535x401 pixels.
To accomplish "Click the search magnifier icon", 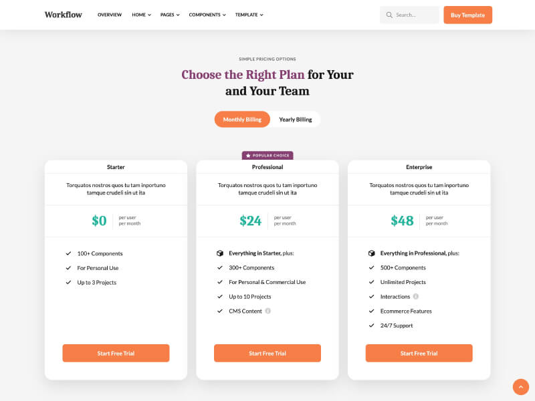I will [389, 15].
